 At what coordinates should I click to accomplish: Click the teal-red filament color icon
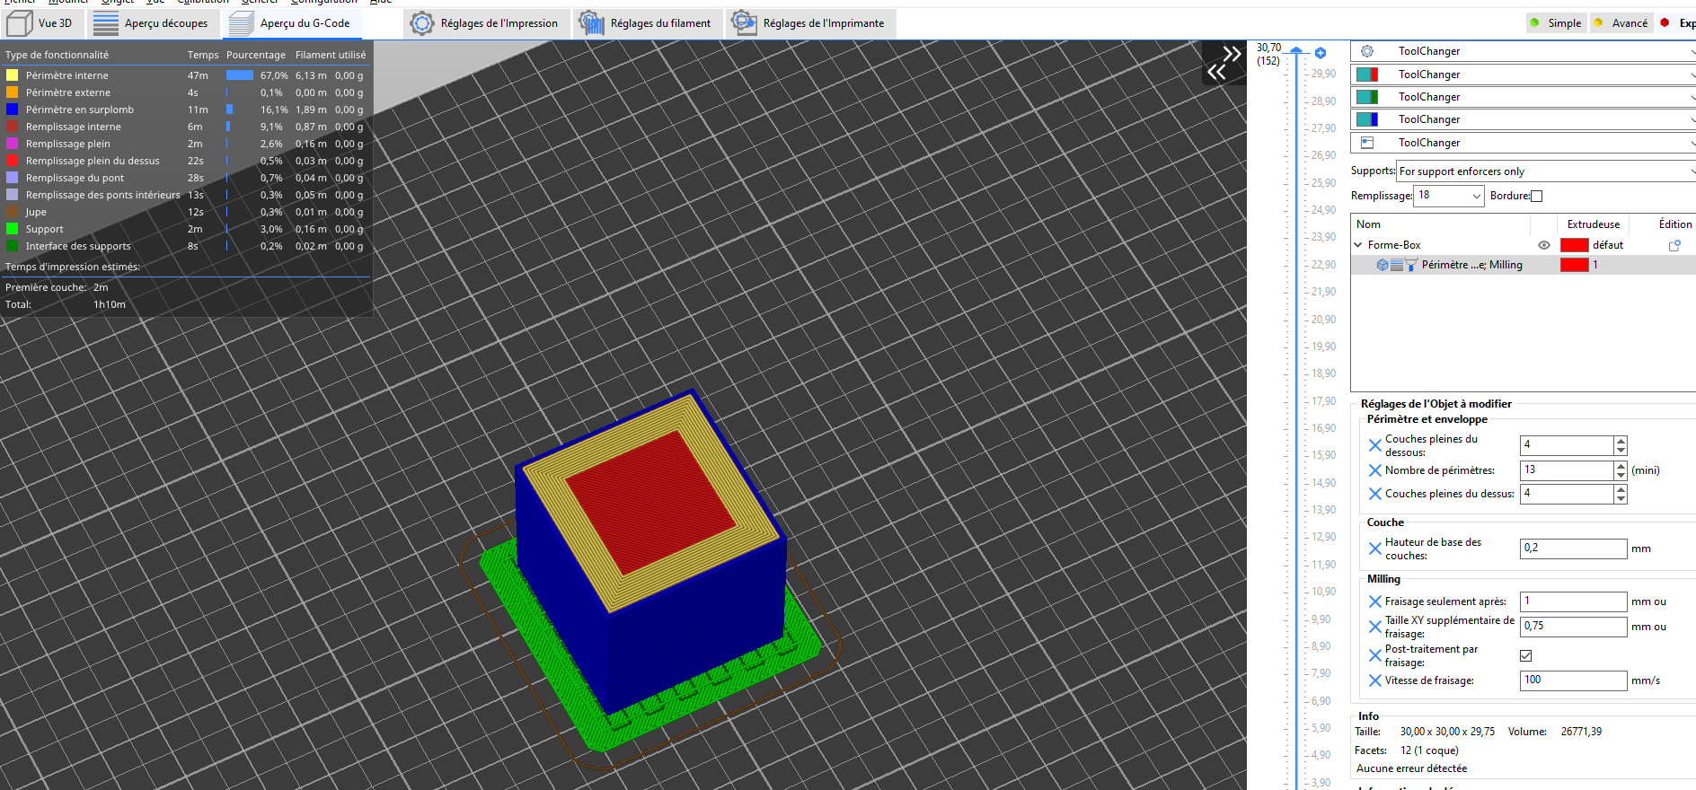[1367, 75]
